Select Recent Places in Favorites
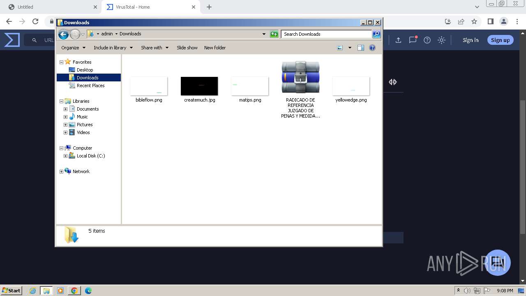The height and width of the screenshot is (296, 526). click(90, 86)
